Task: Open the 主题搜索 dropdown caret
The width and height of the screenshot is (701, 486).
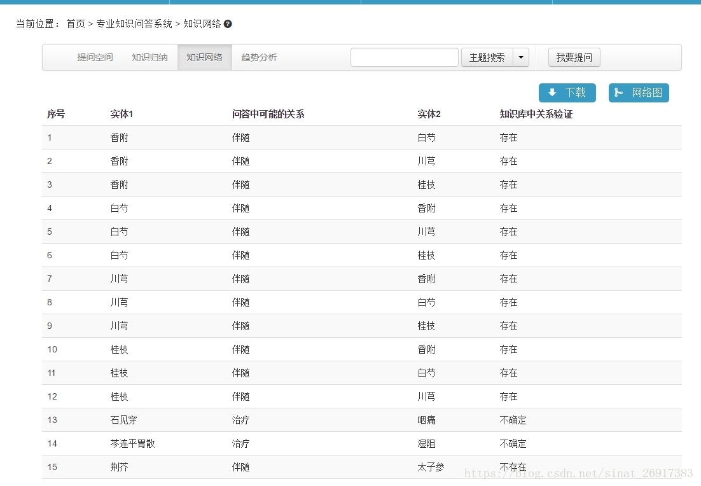Action: 521,57
